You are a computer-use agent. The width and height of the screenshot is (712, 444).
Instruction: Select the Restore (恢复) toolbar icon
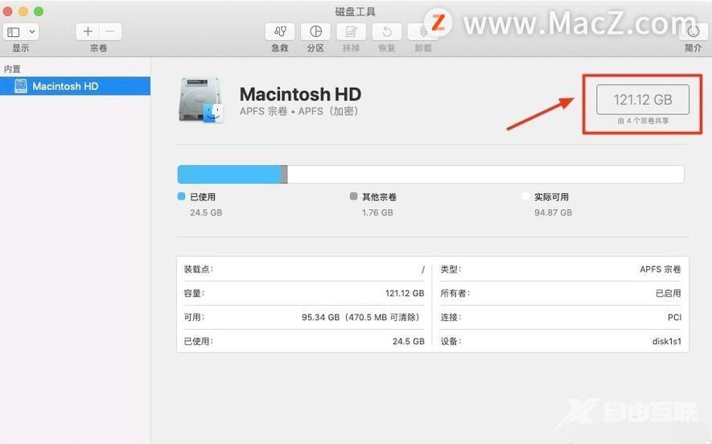point(387,32)
